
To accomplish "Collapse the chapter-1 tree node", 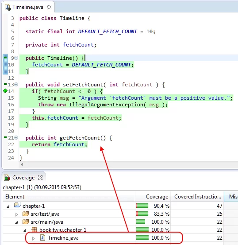I will [x=8, y=206].
